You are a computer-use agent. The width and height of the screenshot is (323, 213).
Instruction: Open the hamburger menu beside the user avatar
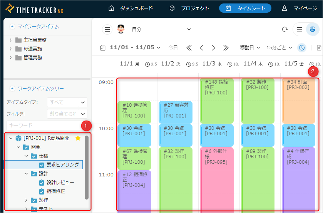107,29
